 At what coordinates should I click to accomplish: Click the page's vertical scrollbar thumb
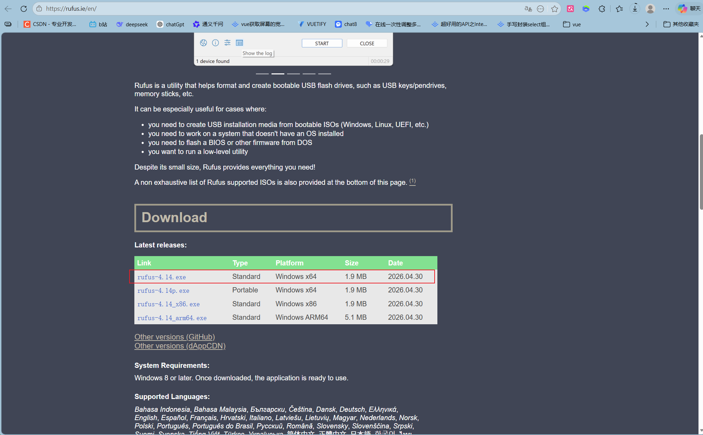pos(701,172)
